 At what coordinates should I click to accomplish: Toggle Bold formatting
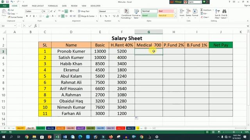pyautogui.click(x=27, y=16)
